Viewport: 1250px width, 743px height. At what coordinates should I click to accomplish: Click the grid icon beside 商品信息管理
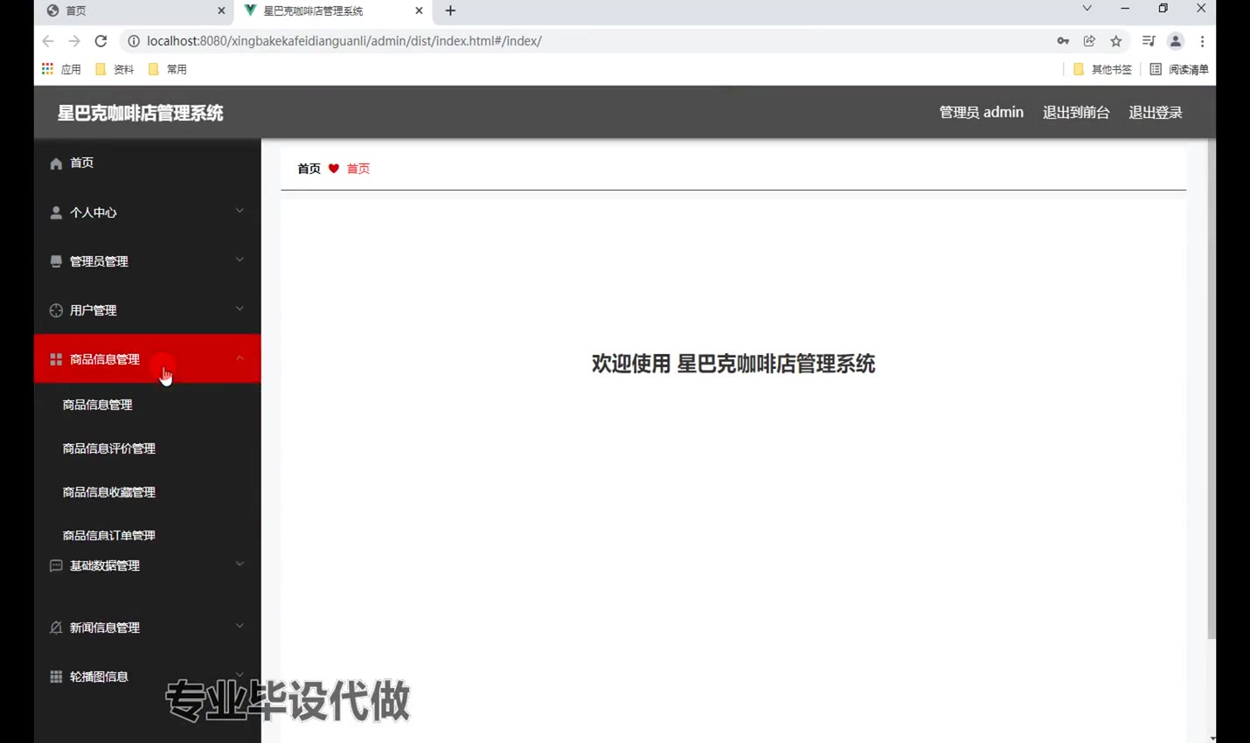point(56,359)
